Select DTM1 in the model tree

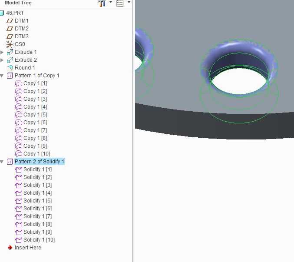tap(22, 20)
